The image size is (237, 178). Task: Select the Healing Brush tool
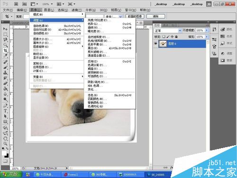5,62
